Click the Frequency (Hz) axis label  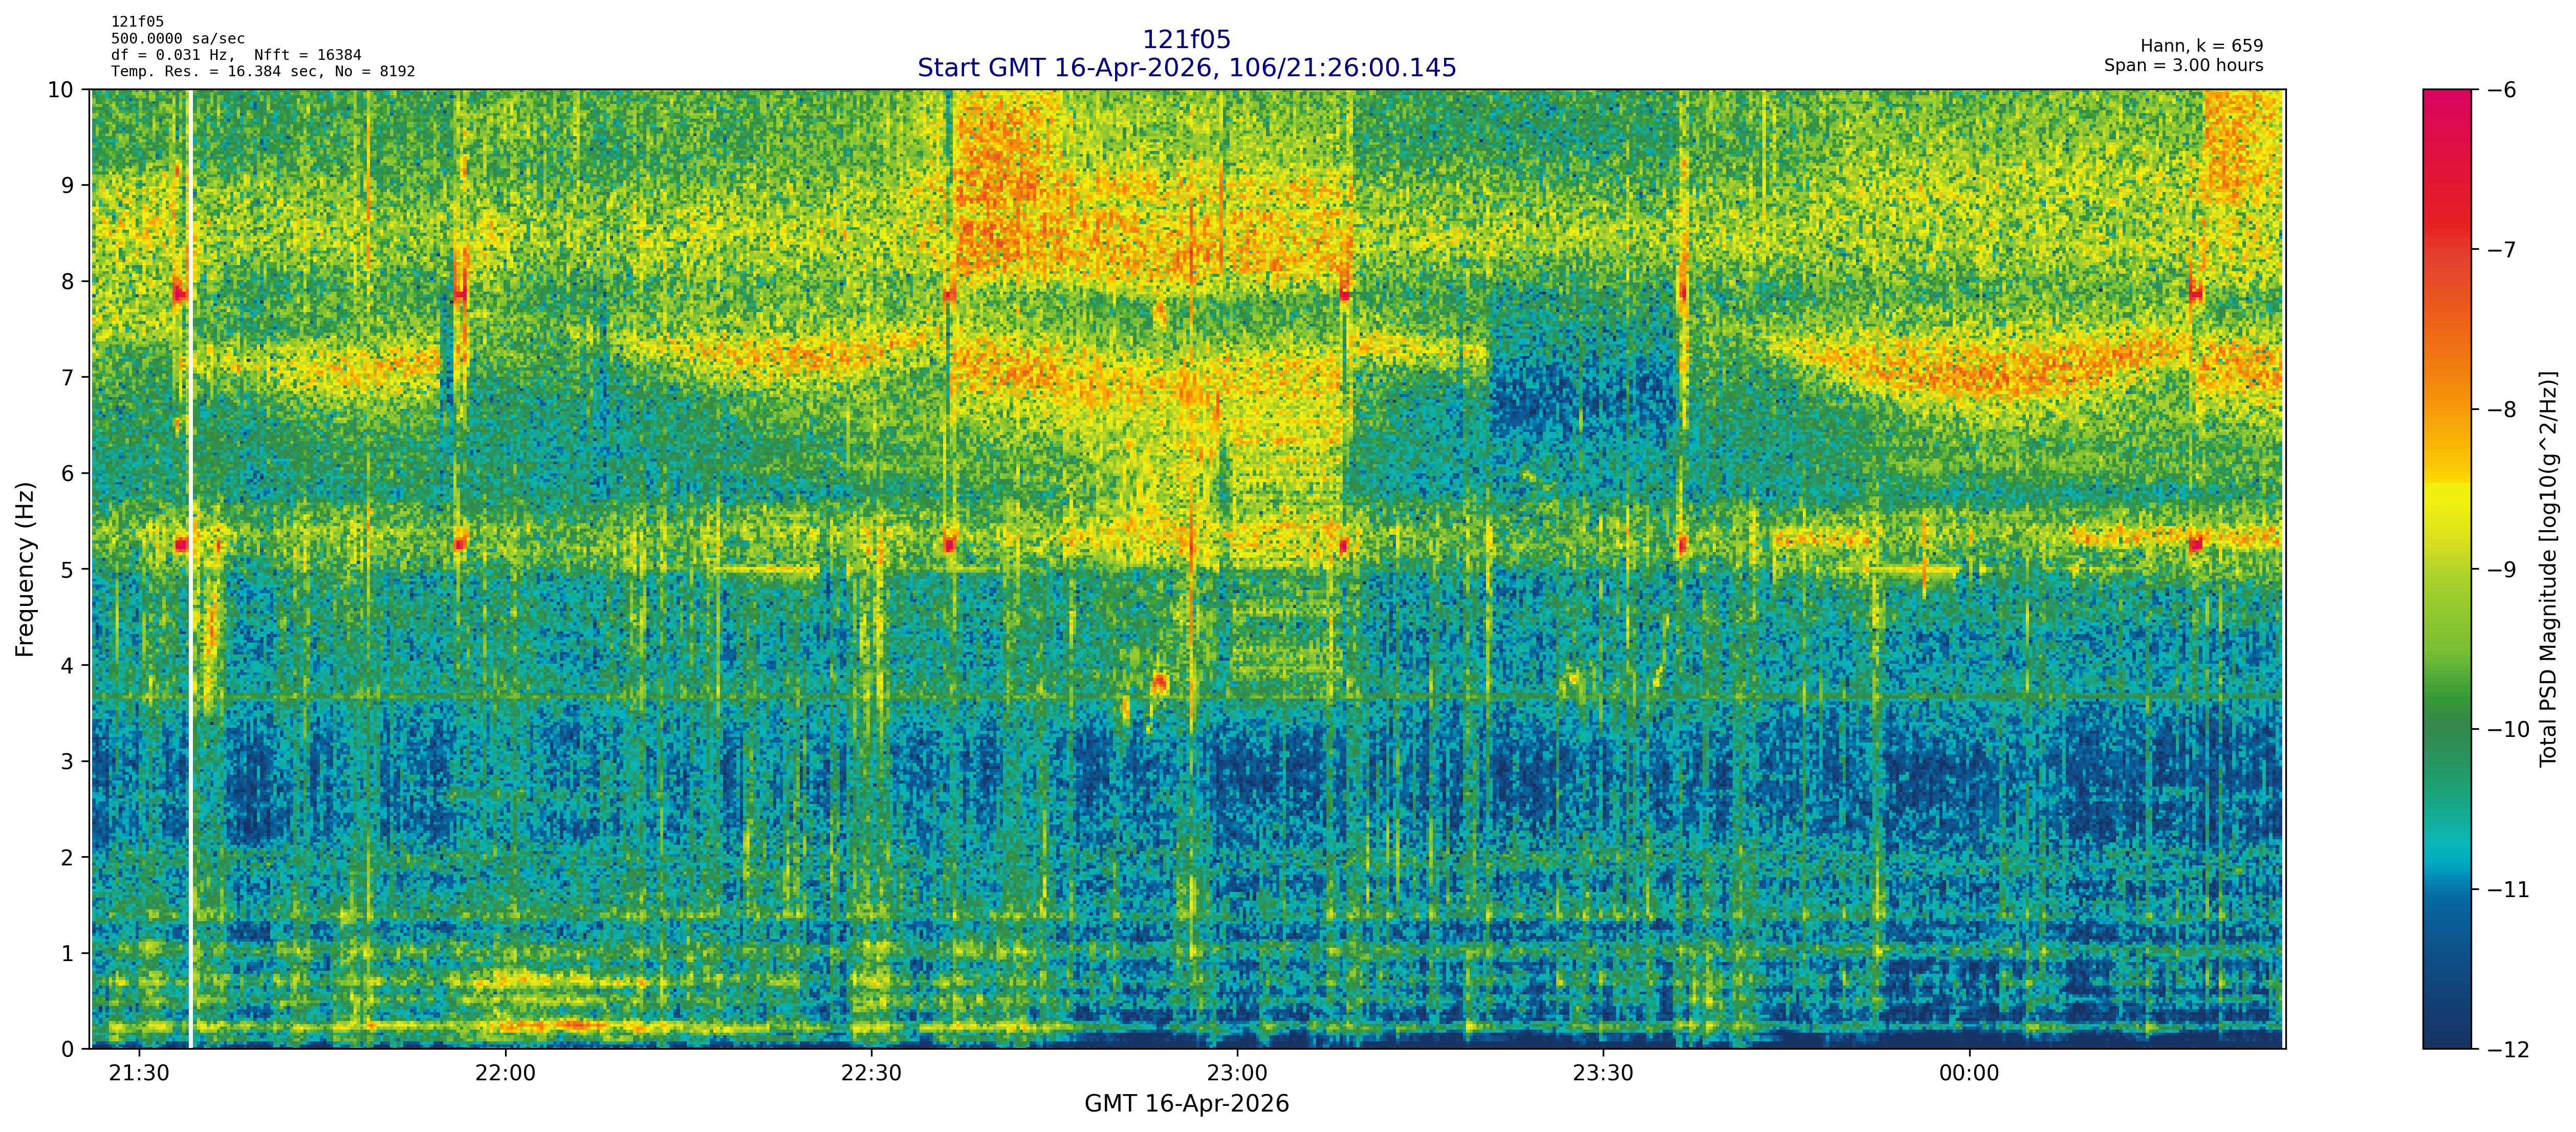click(x=25, y=569)
